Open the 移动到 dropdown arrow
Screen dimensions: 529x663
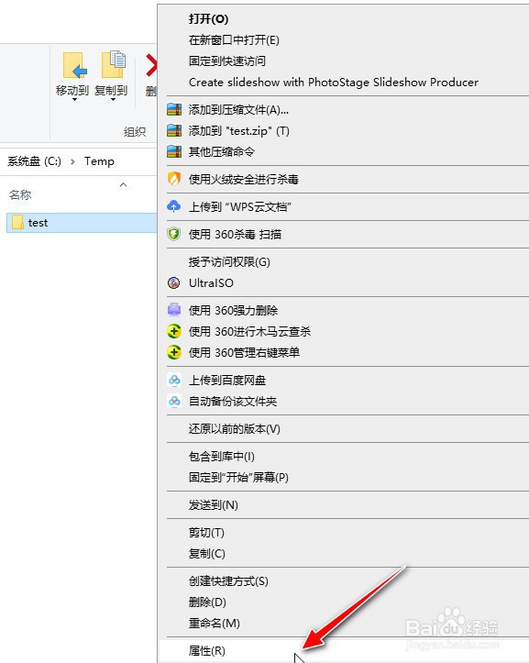(x=74, y=100)
